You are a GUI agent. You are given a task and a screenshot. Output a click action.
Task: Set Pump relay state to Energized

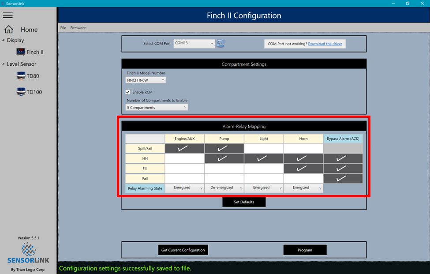[x=224, y=188]
